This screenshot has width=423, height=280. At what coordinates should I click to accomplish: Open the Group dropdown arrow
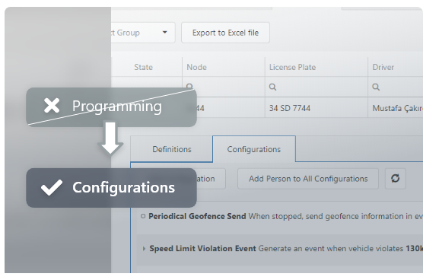coord(164,33)
